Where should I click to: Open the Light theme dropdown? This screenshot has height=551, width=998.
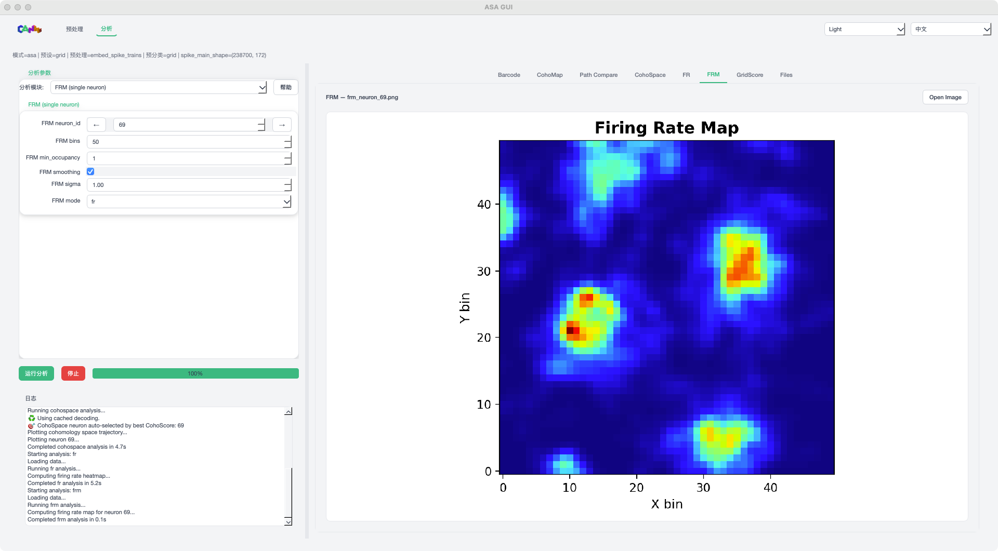click(864, 30)
